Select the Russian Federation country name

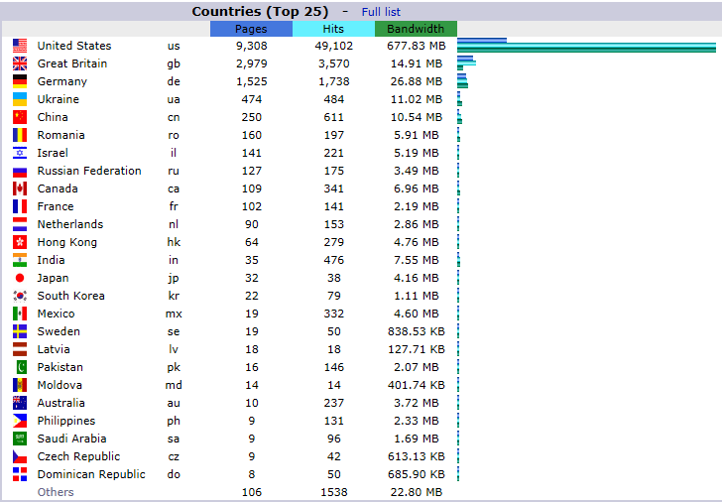(89, 171)
